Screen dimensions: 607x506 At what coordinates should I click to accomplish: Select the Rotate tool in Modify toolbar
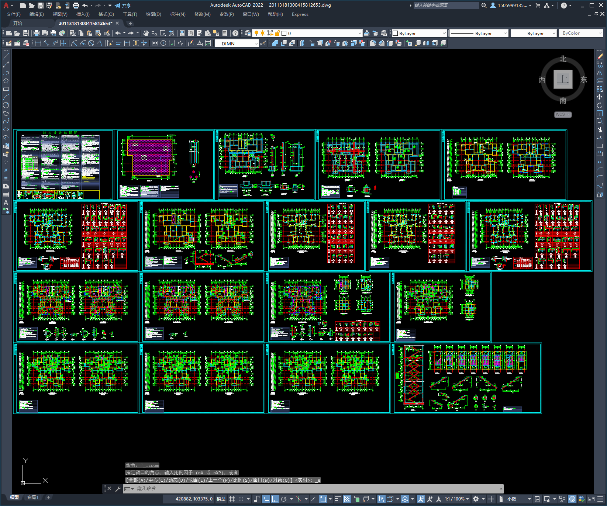(x=600, y=105)
